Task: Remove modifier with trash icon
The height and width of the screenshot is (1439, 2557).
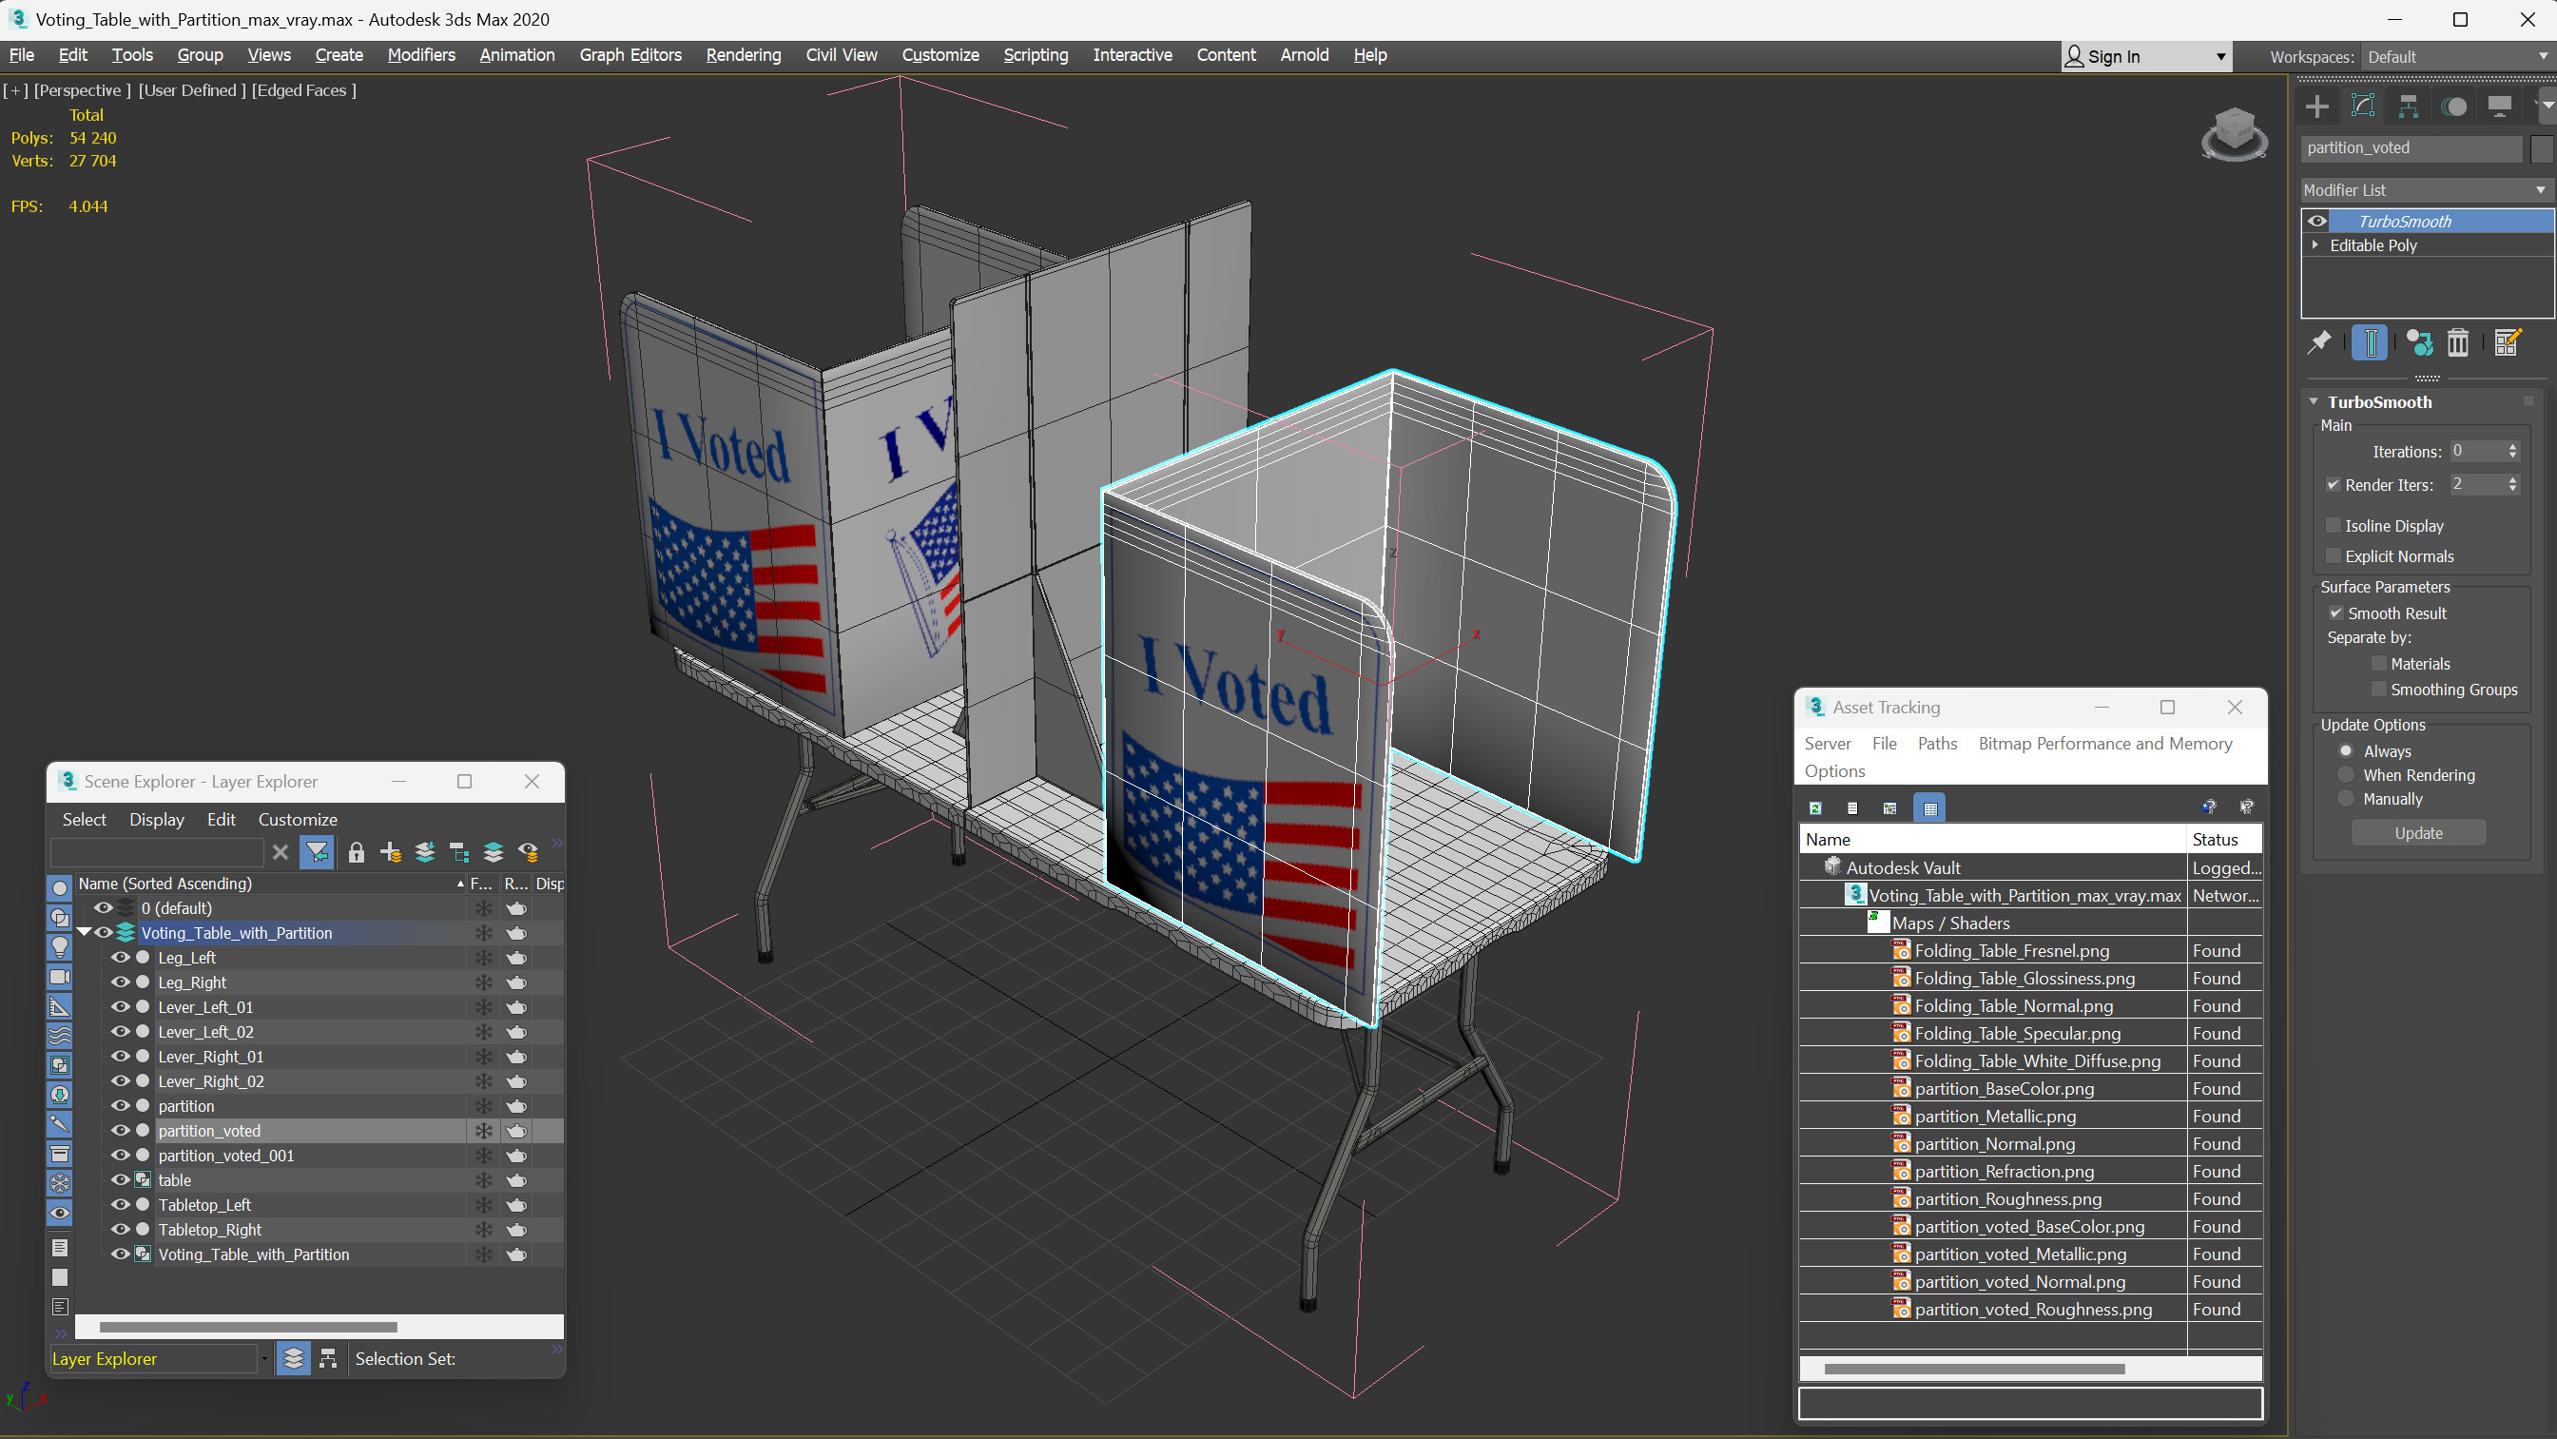Action: click(x=2458, y=342)
